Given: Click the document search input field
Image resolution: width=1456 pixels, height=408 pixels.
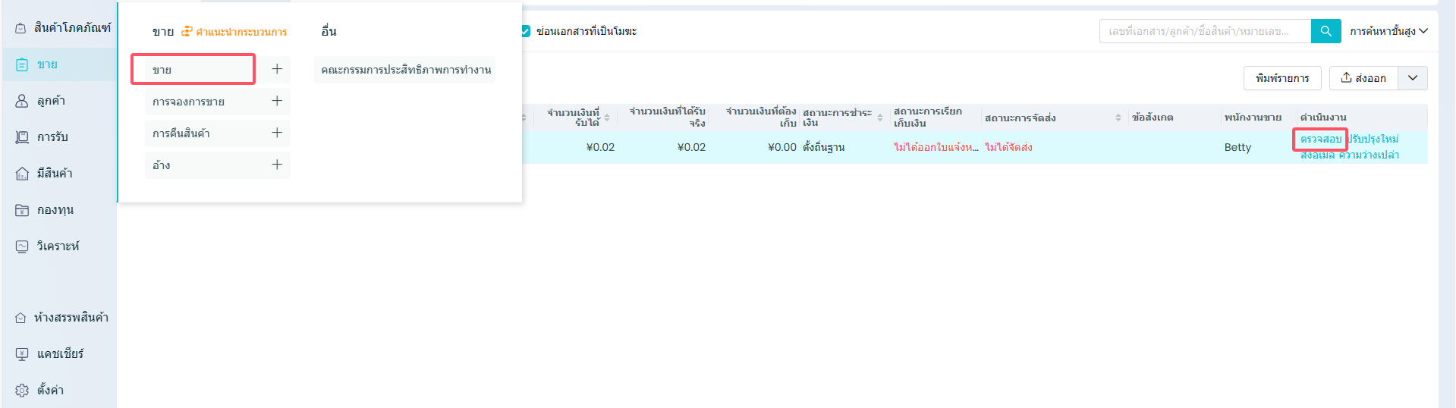Looking at the screenshot, I should (x=1203, y=31).
